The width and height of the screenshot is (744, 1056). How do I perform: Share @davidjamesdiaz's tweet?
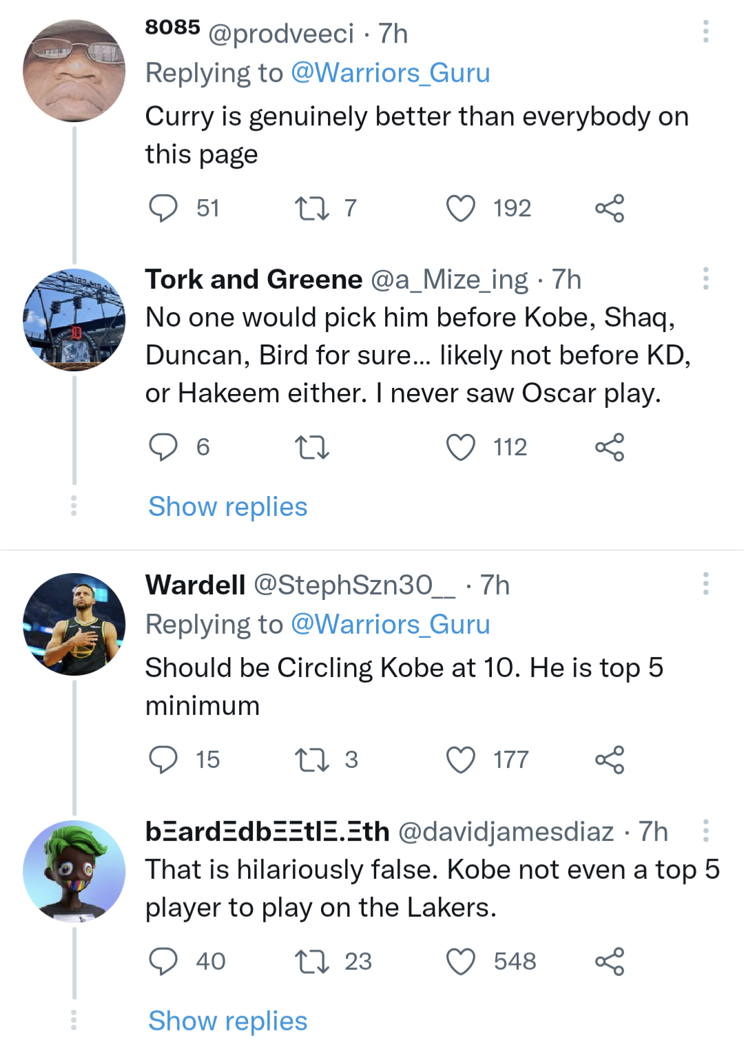612,962
